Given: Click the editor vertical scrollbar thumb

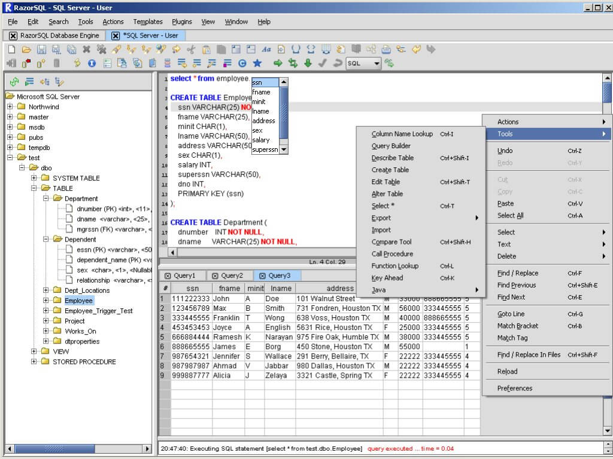Looking at the screenshot, I should point(607,92).
